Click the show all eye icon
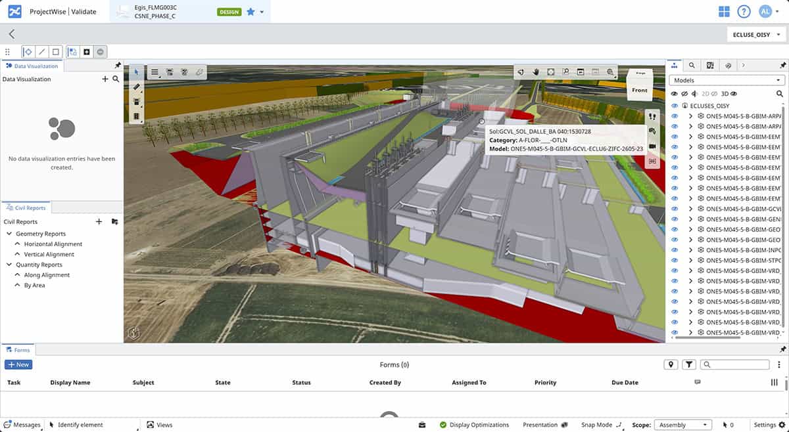 tap(674, 94)
